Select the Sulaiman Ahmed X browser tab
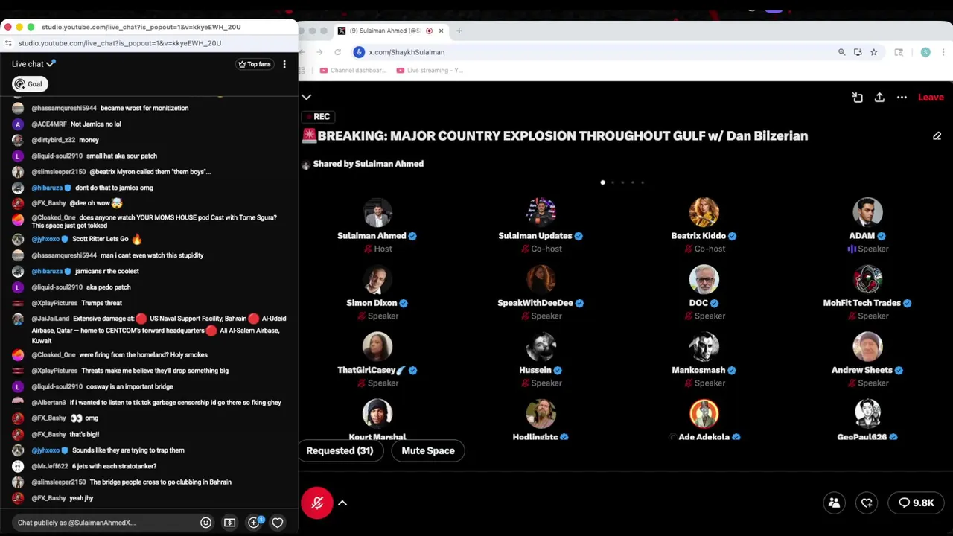 387,31
